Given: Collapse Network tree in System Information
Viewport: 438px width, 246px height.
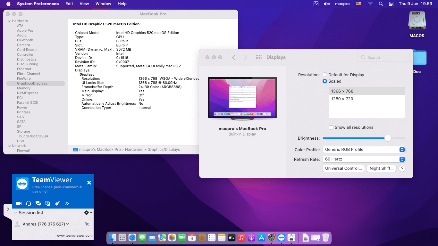Looking at the screenshot, I should (9, 146).
